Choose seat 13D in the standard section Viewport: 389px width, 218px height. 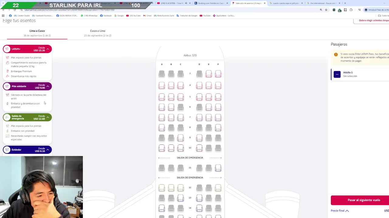coord(199,198)
